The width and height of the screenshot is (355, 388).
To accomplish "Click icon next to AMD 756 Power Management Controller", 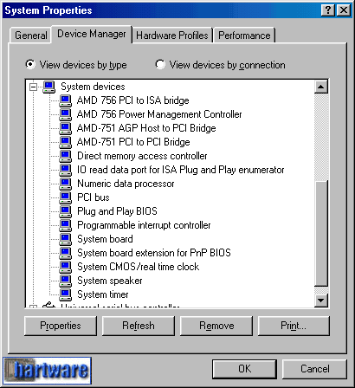I will (65, 114).
